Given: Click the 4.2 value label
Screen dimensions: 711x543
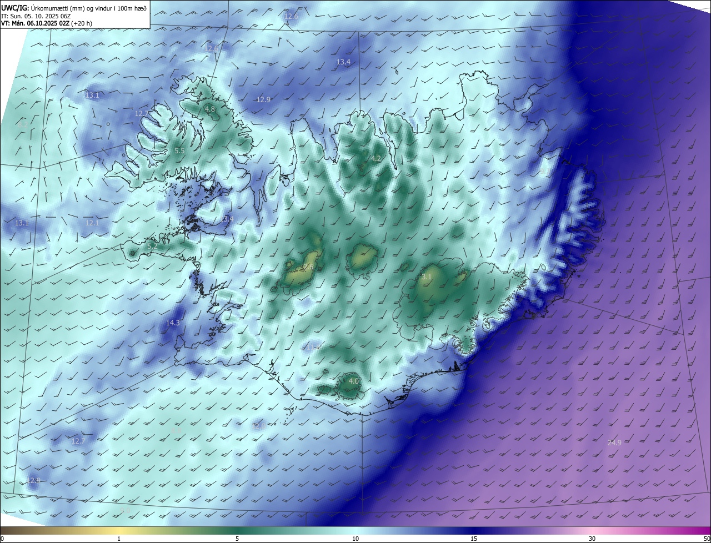Looking at the screenshot, I should tap(376, 159).
